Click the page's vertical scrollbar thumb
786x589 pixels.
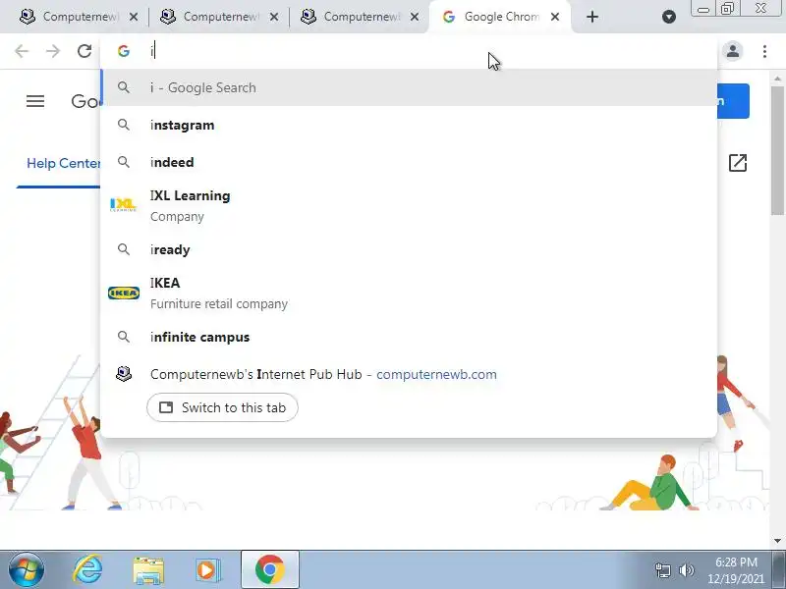pos(777,150)
